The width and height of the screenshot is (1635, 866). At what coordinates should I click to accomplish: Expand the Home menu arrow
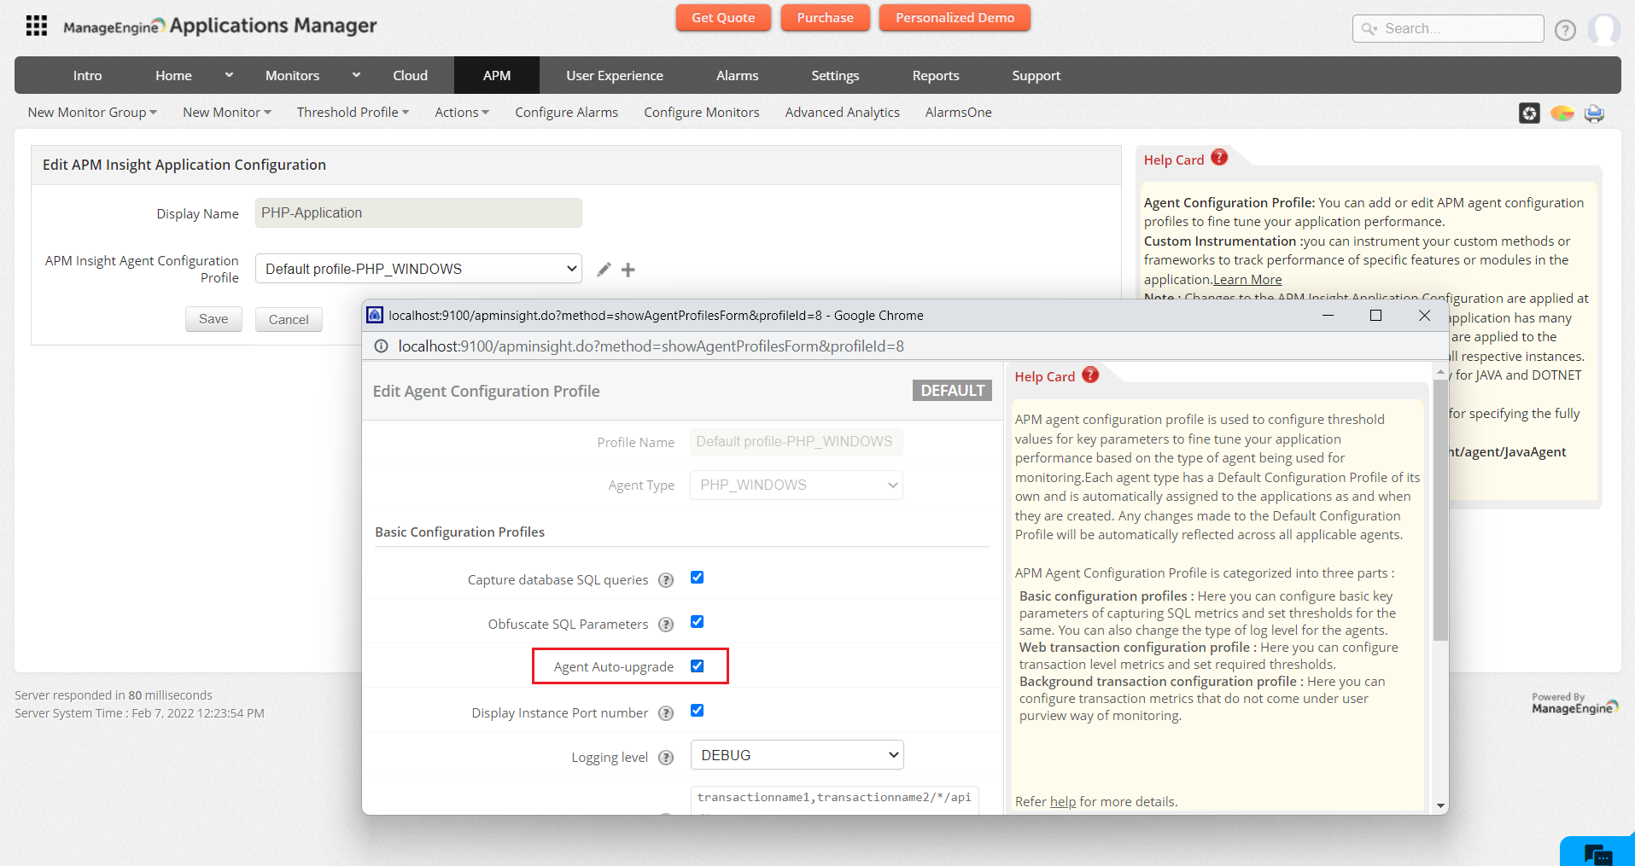(x=229, y=75)
